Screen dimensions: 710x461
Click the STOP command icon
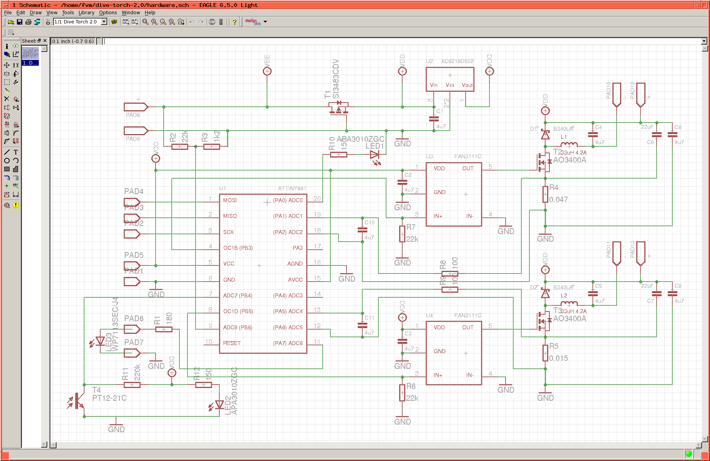coord(212,22)
